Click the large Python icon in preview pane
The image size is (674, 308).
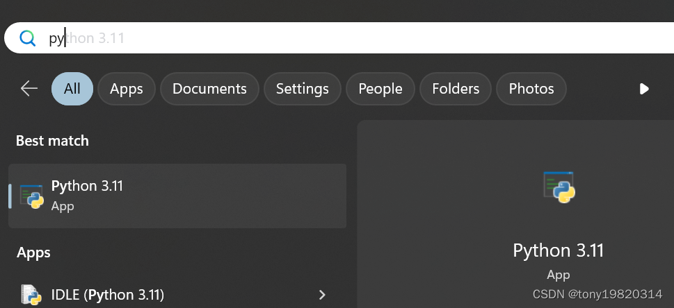pyautogui.click(x=559, y=187)
